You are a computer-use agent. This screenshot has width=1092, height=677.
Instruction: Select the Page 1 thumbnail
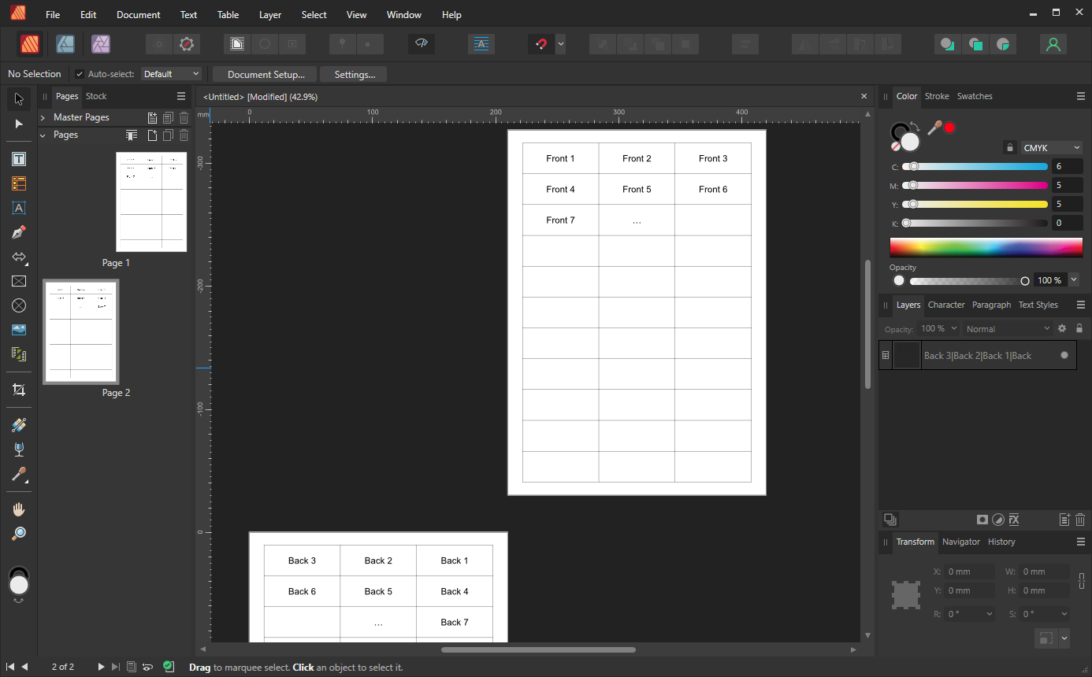tap(151, 202)
